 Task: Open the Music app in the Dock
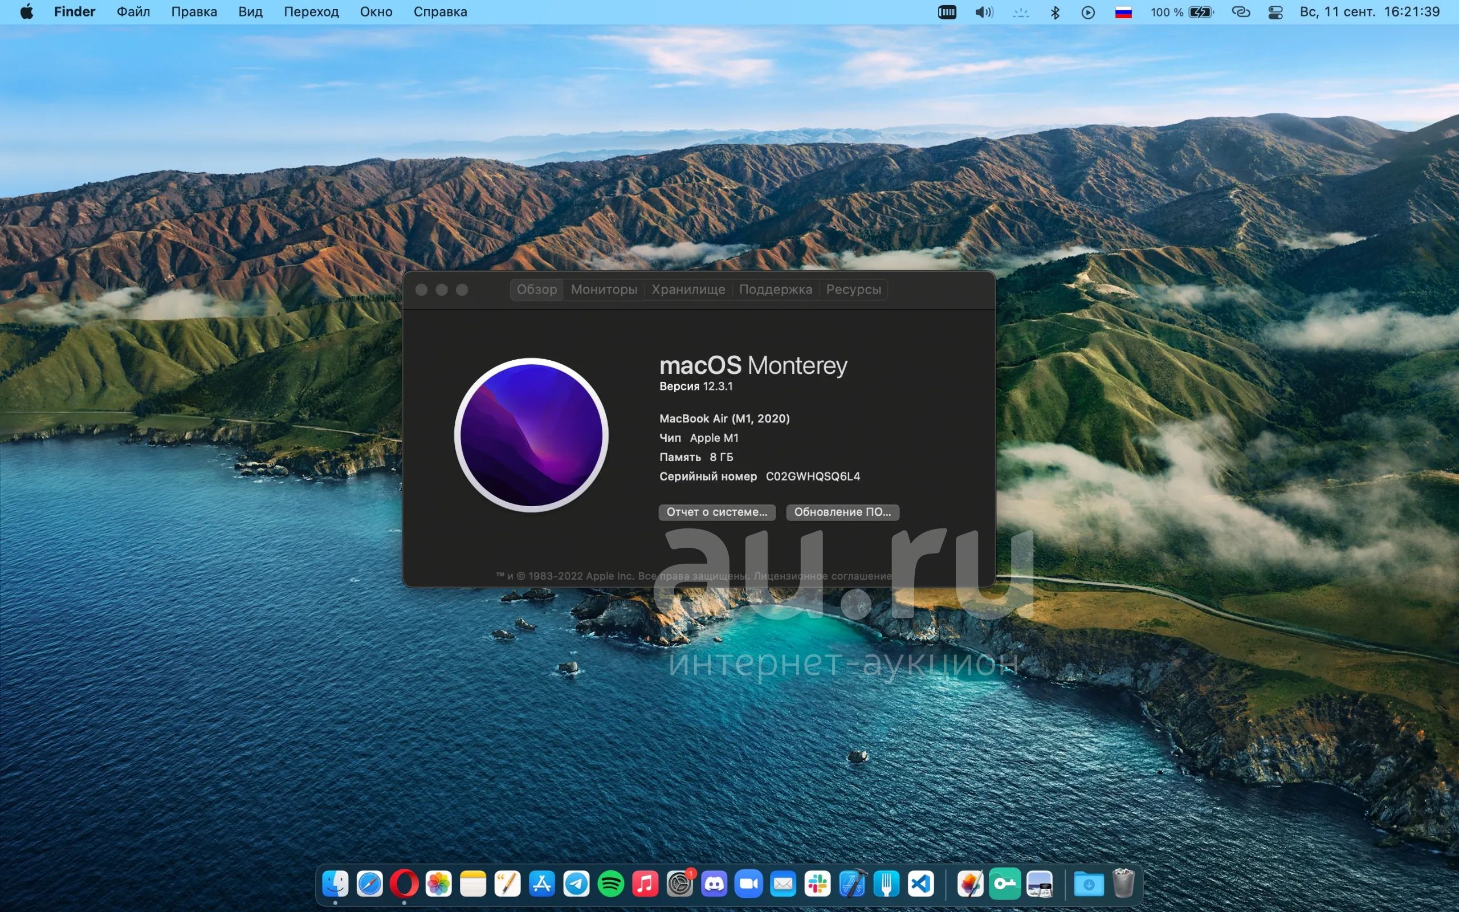[645, 885]
